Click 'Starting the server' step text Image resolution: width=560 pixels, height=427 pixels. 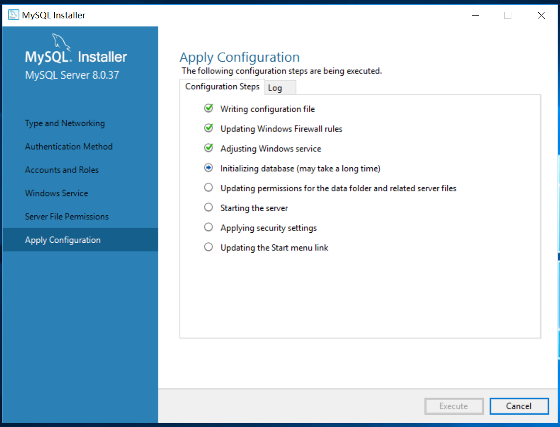tap(254, 208)
